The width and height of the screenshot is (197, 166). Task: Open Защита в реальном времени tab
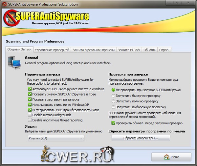pyautogui.click(x=93, y=50)
